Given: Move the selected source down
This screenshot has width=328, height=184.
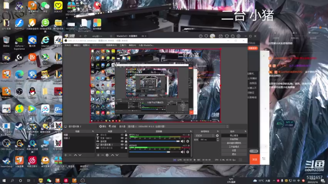Looking at the screenshot, I should point(117,155).
